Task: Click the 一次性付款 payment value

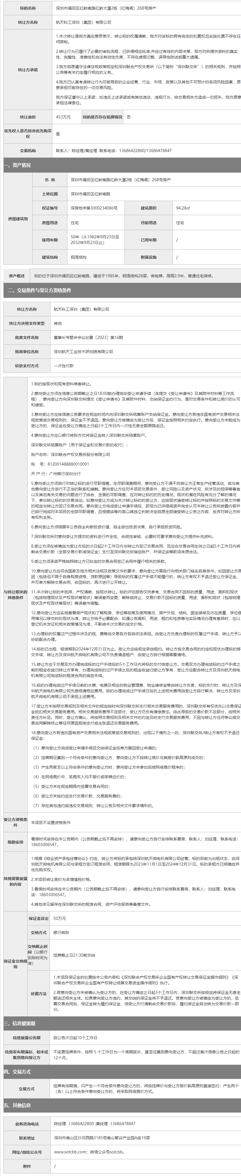Action: click(x=64, y=366)
